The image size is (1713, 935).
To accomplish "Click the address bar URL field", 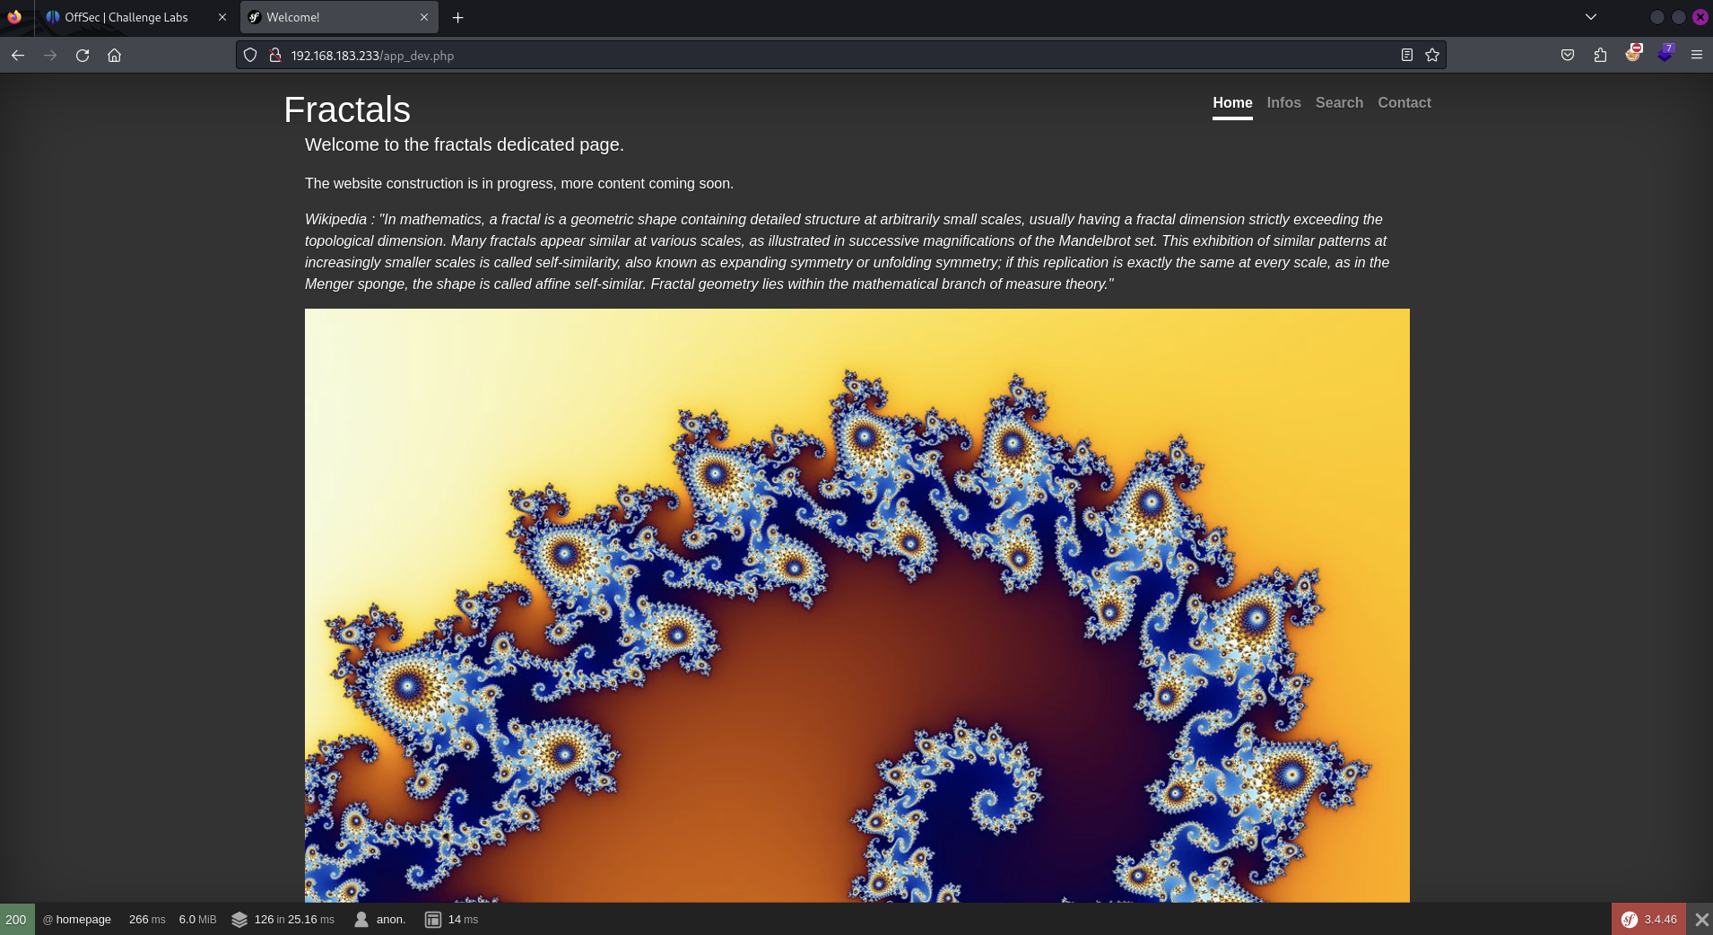I will tap(807, 56).
